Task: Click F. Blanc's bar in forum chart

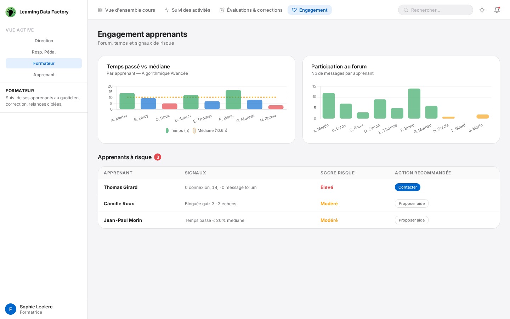Action: (x=414, y=103)
